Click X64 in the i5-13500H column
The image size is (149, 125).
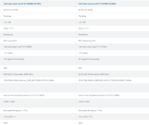coord(5,68)
